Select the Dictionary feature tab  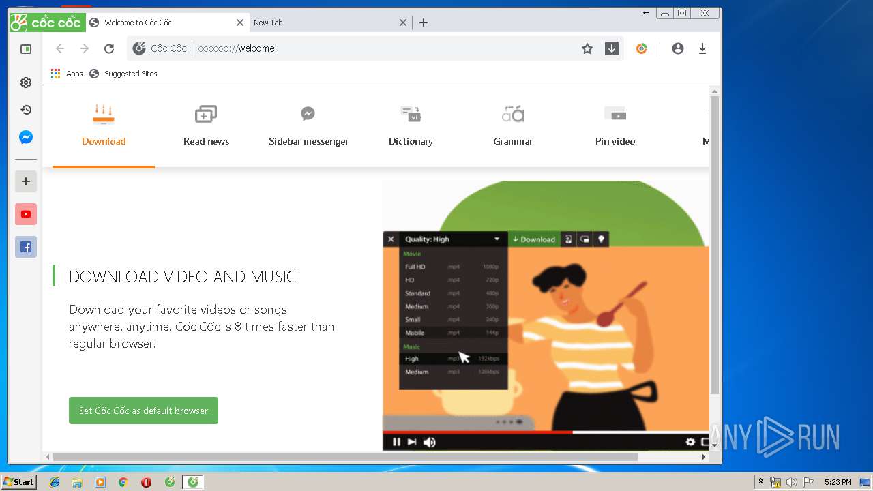click(411, 126)
